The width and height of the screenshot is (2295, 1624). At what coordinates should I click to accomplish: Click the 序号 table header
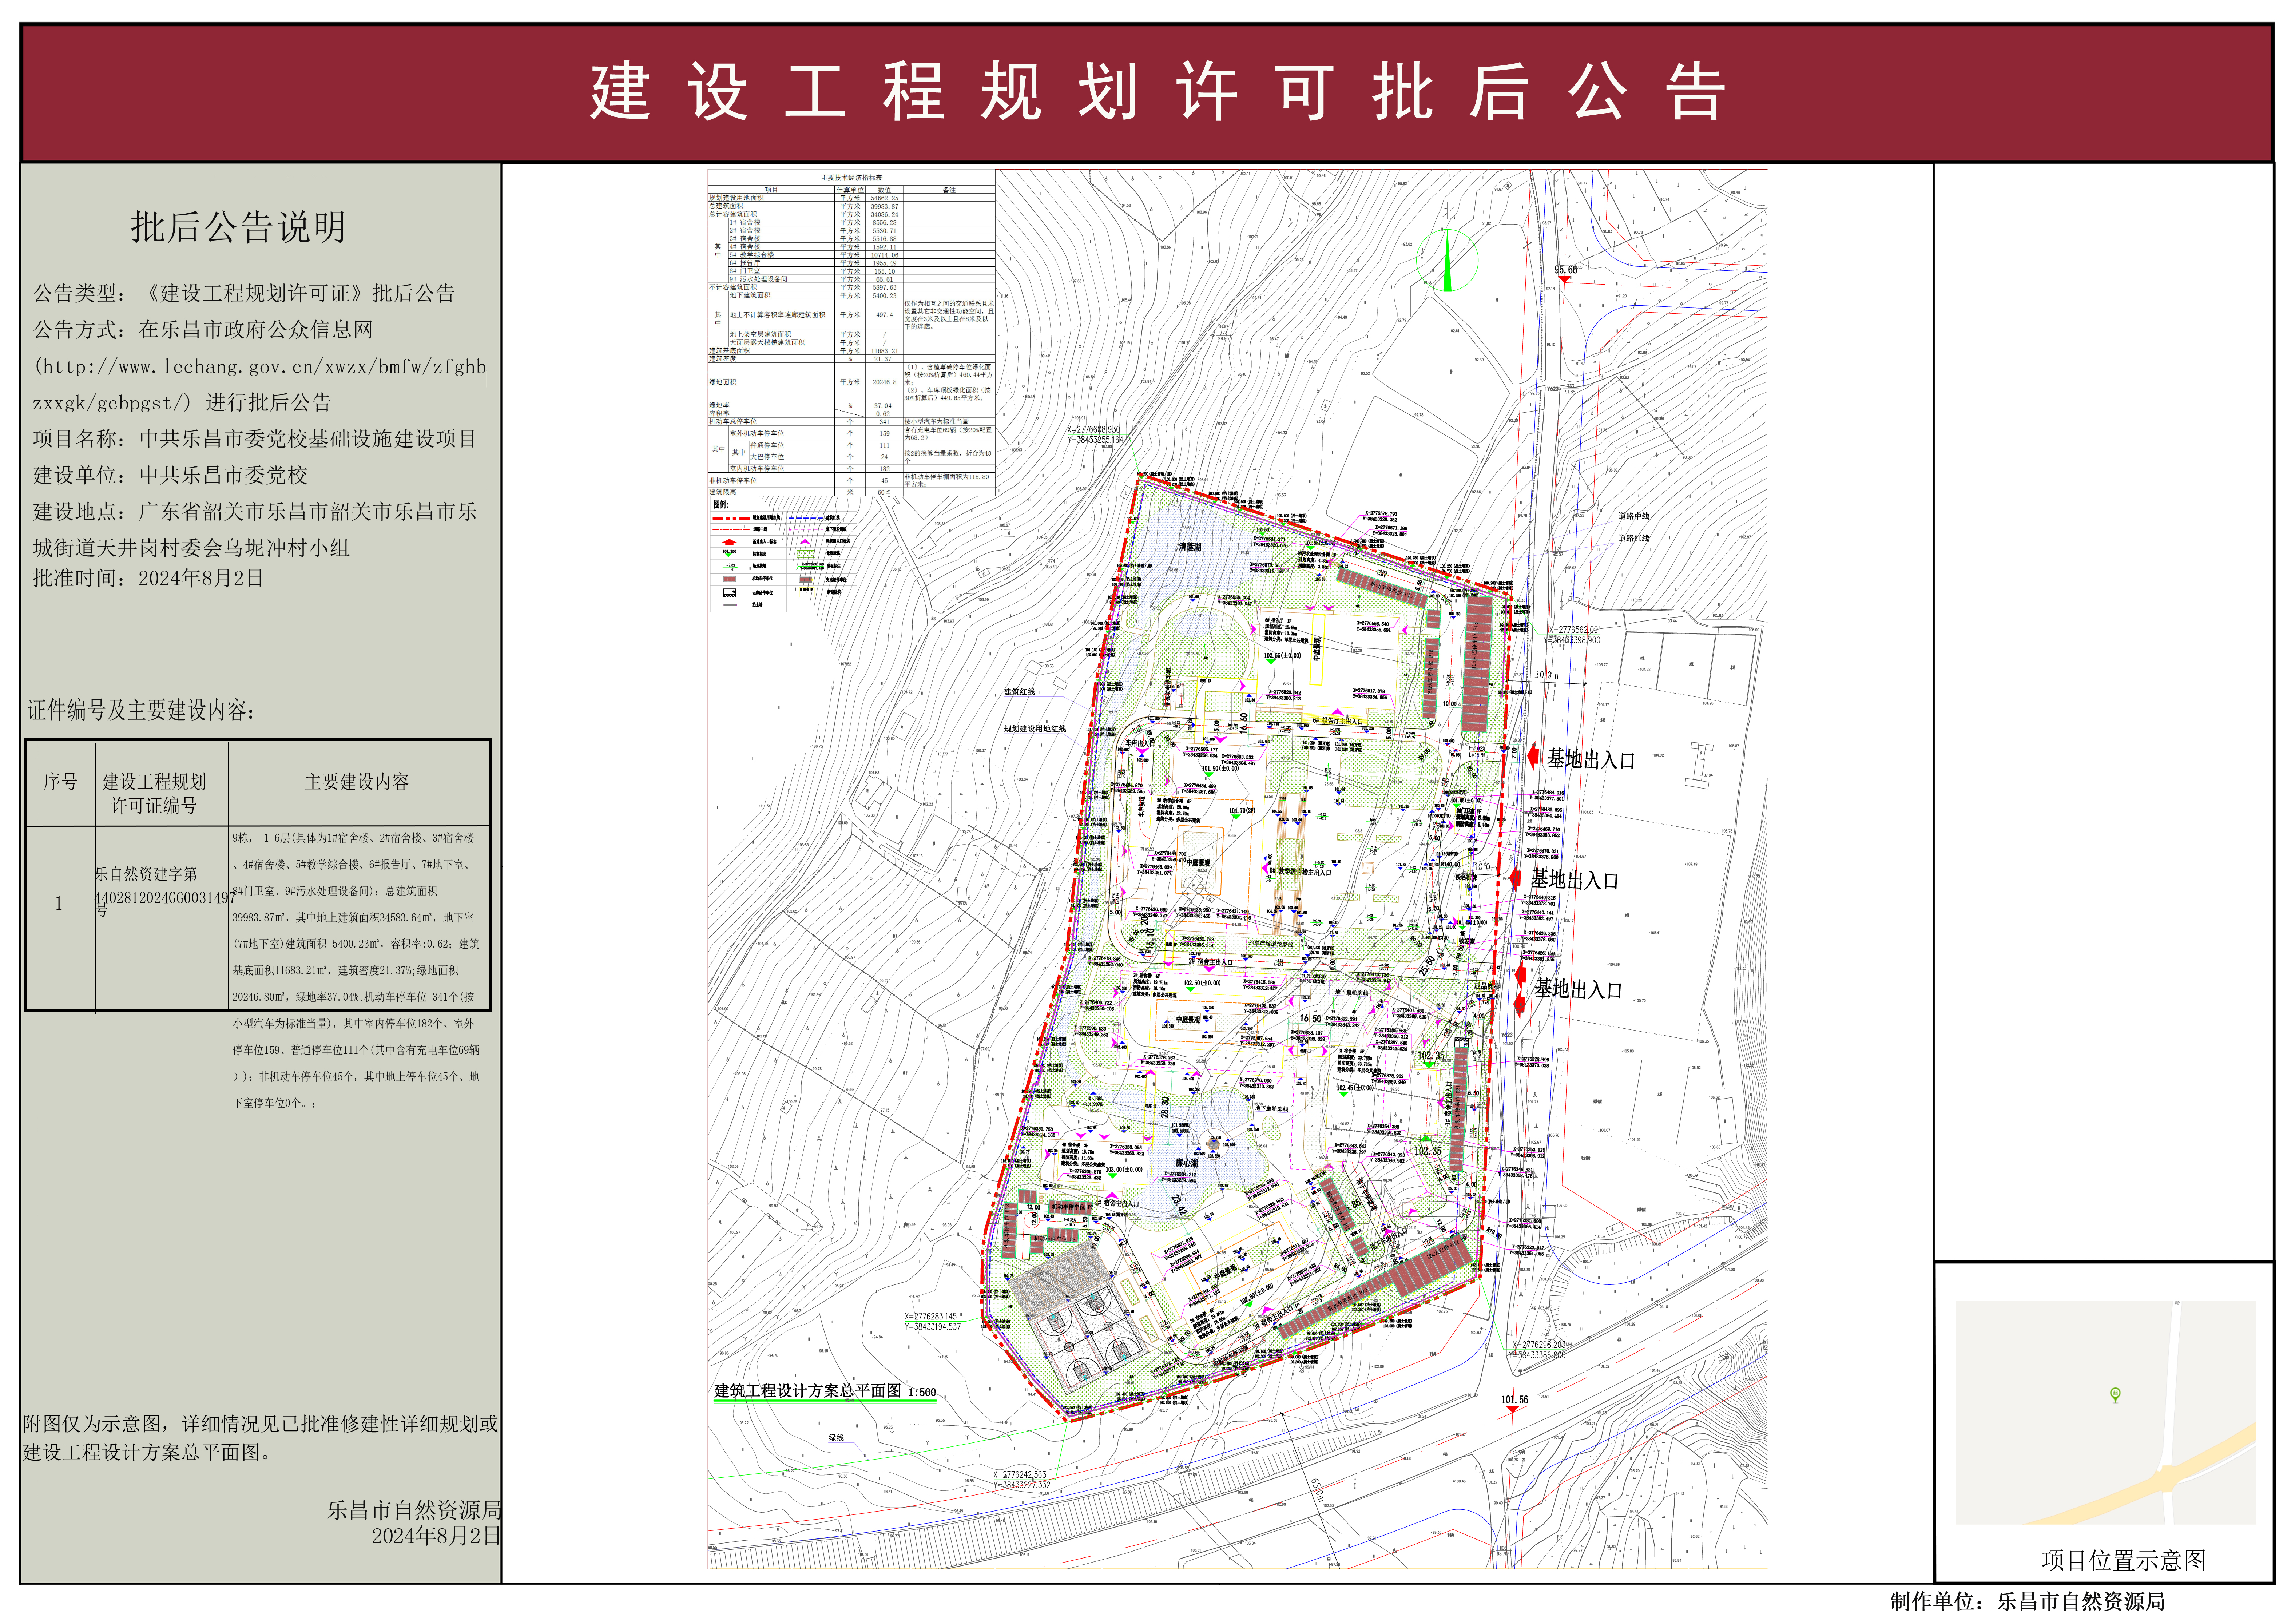tap(60, 782)
